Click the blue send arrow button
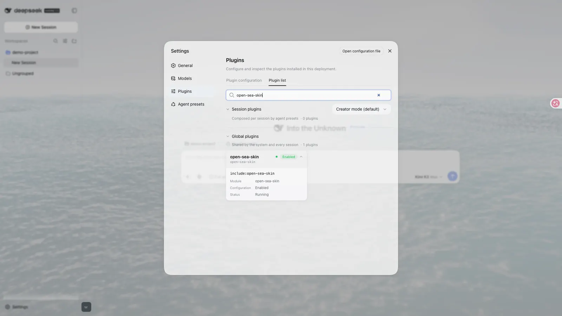This screenshot has height=316, width=562. (452, 176)
